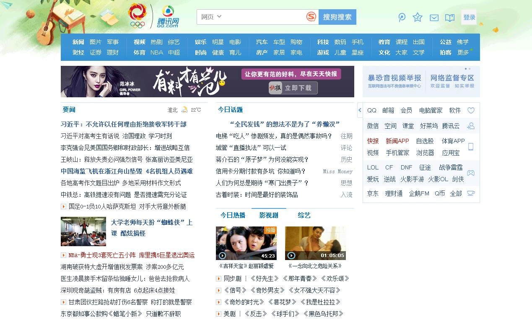Open the 《吉祥天宝》 video thumbnail

click(246, 243)
